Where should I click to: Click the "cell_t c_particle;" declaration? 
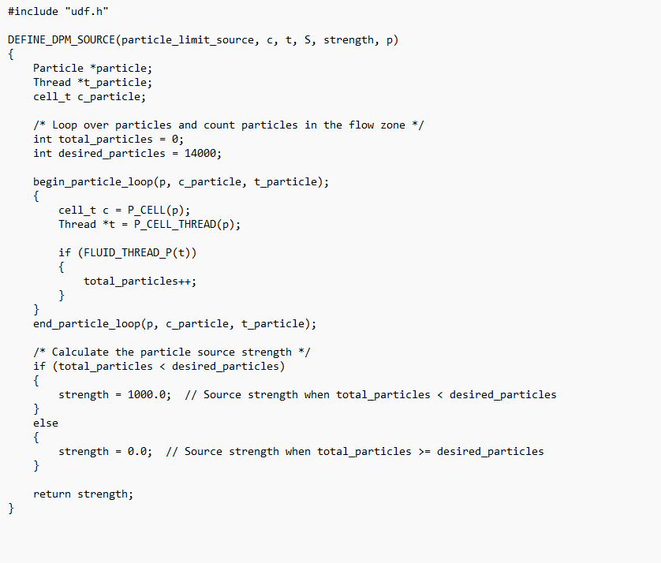click(89, 96)
